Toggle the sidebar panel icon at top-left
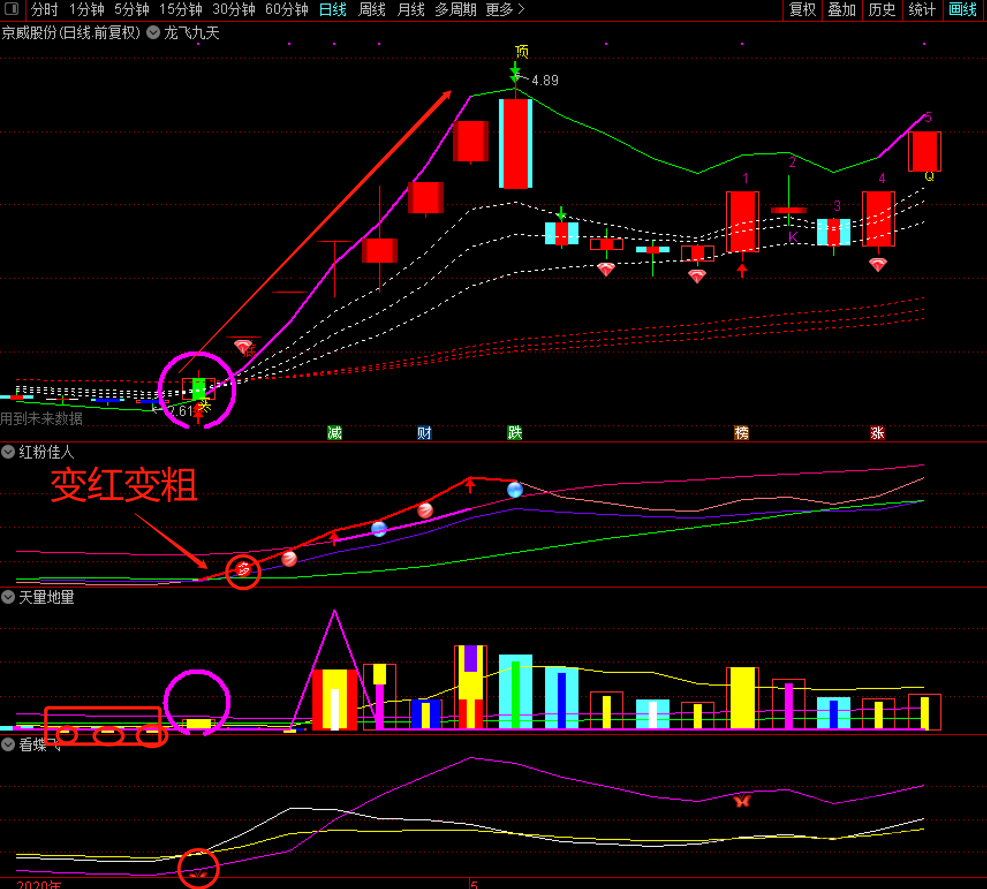Image resolution: width=987 pixels, height=889 pixels. (11, 9)
